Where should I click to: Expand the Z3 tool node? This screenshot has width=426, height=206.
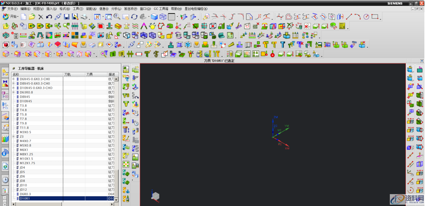point(13,137)
